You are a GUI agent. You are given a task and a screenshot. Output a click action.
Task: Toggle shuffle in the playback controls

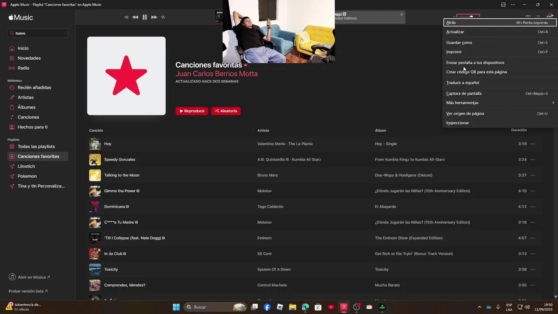[126, 17]
